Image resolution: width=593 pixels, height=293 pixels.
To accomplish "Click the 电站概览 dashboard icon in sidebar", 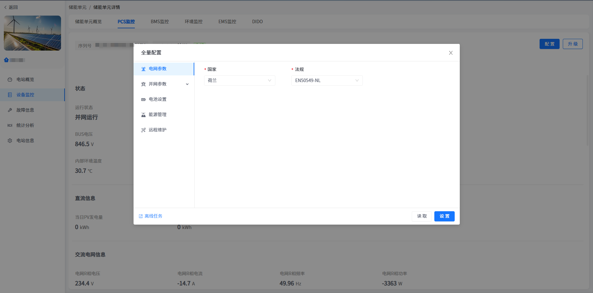I will click(10, 80).
